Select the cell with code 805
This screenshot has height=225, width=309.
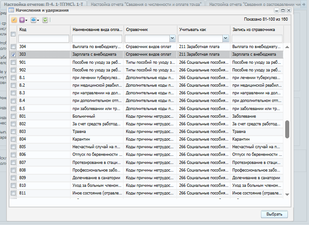coord(44,147)
